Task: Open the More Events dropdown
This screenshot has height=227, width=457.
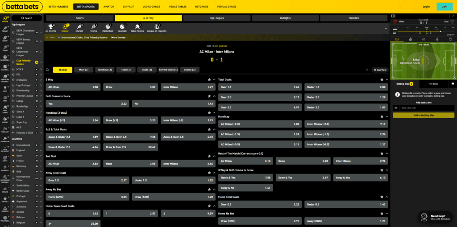Action: [x=119, y=37]
